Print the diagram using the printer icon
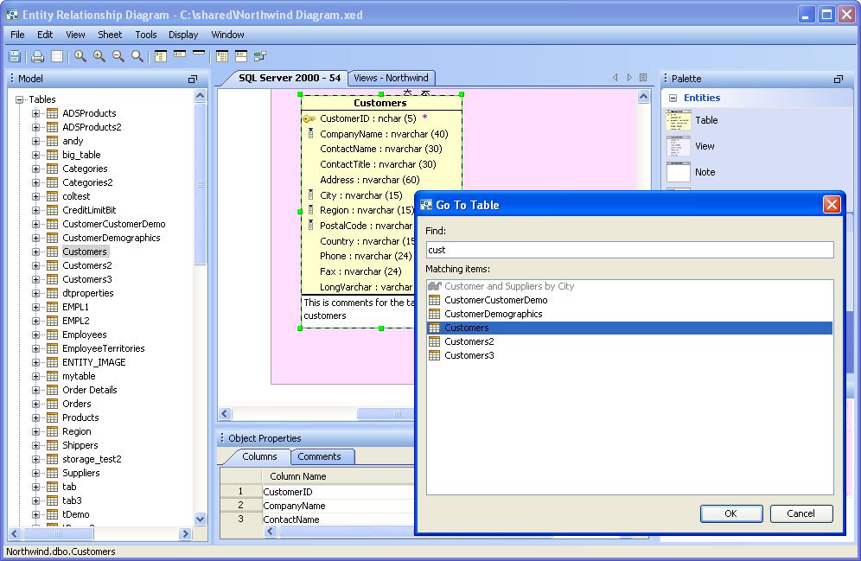 pyautogui.click(x=37, y=56)
